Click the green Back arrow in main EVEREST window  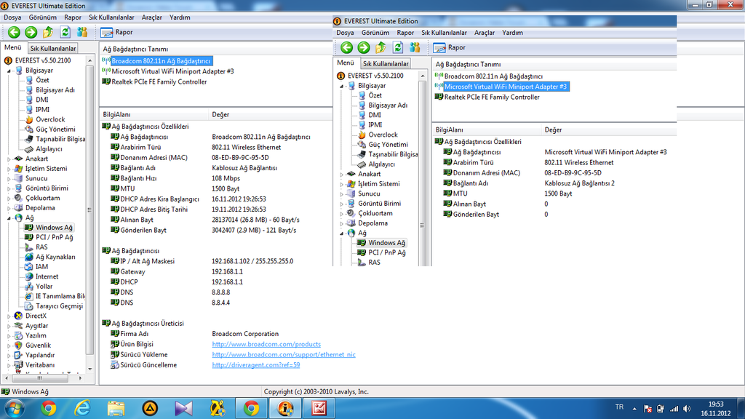[x=15, y=32]
